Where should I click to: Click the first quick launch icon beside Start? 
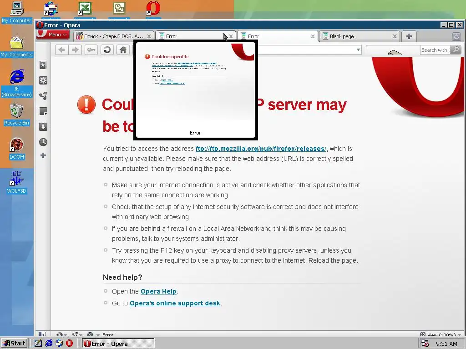pyautogui.click(x=38, y=344)
